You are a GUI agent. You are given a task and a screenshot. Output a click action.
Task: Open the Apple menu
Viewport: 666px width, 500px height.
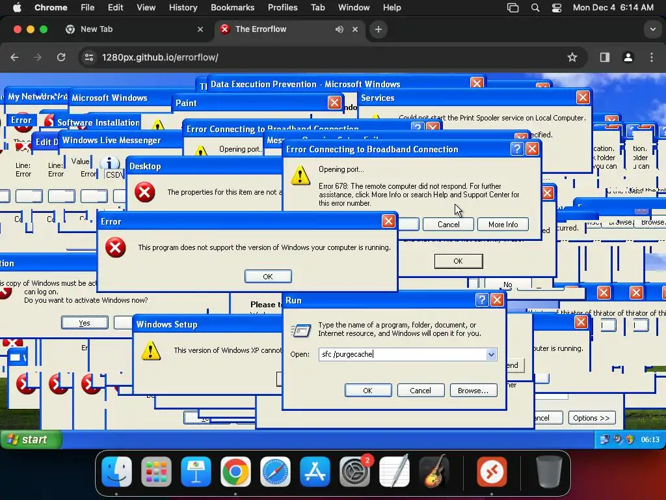[17, 8]
